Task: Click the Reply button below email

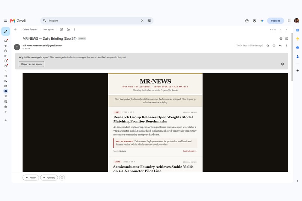Action: 31,178
